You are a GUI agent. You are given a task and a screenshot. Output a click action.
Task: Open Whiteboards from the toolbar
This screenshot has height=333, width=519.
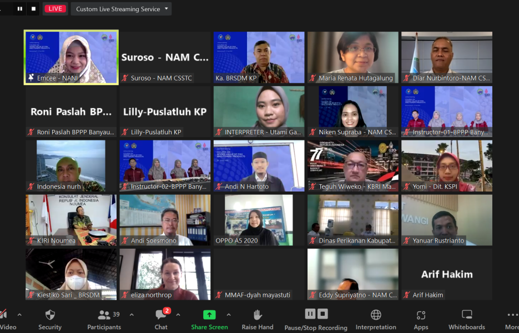point(466,319)
